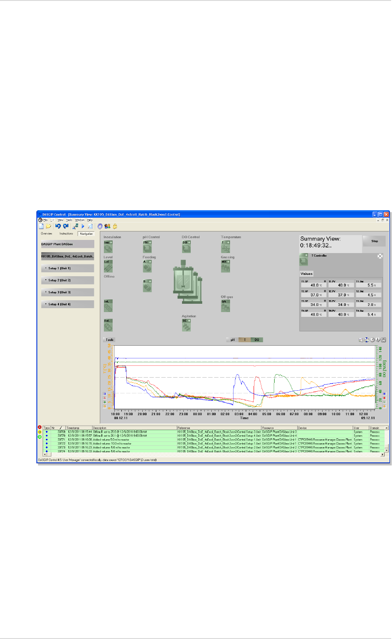Toggle the DO chart series button
The image size is (392, 639).
257,340
